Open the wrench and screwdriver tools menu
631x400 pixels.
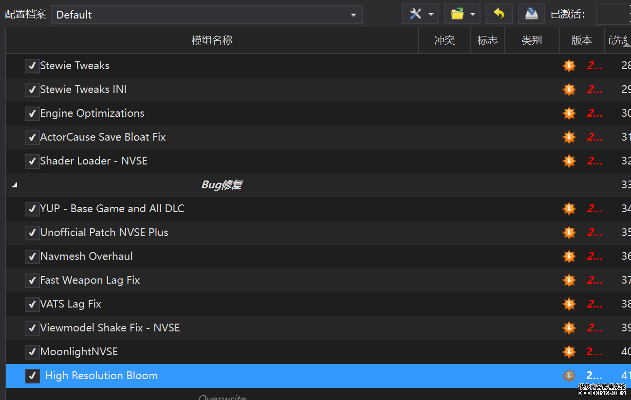click(x=415, y=14)
